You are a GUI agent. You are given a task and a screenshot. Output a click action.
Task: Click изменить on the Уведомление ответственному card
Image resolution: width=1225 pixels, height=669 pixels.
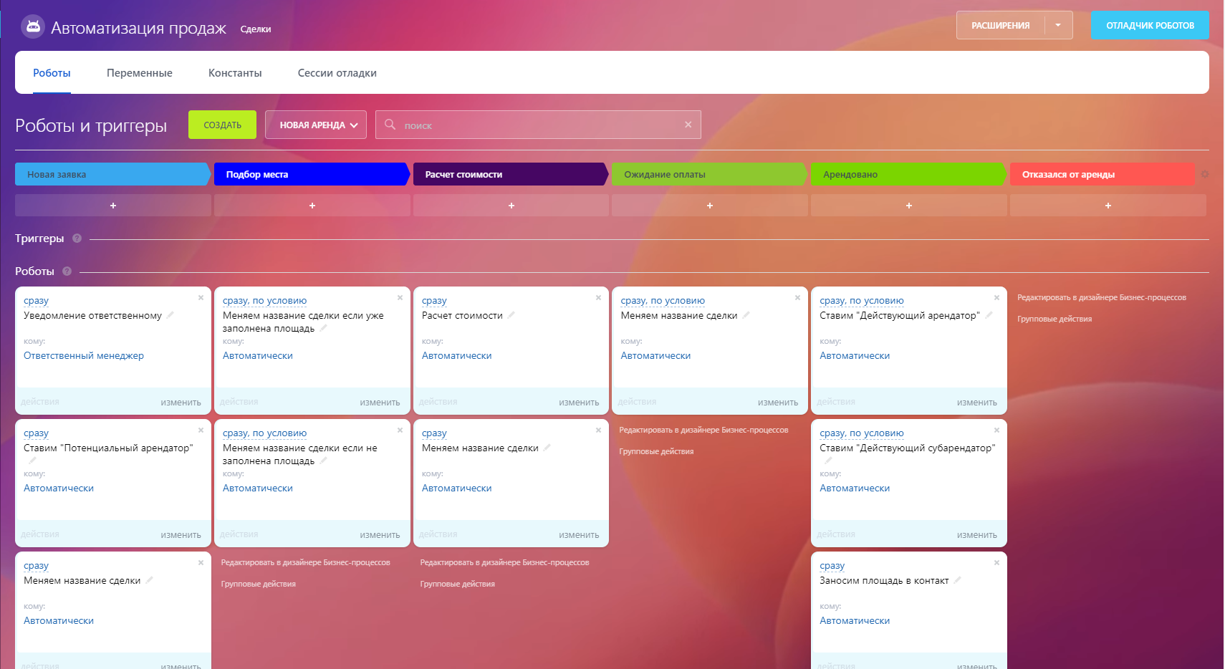(181, 403)
